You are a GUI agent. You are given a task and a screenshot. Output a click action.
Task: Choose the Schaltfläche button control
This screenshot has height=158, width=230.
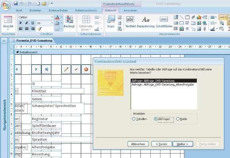click(x=164, y=21)
